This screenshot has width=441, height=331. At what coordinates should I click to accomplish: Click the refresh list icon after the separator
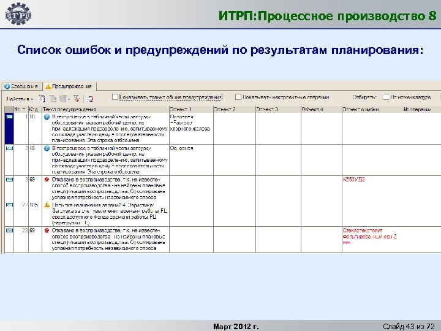click(x=89, y=99)
